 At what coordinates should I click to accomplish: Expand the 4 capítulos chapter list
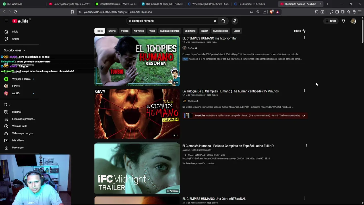[x=303, y=116]
